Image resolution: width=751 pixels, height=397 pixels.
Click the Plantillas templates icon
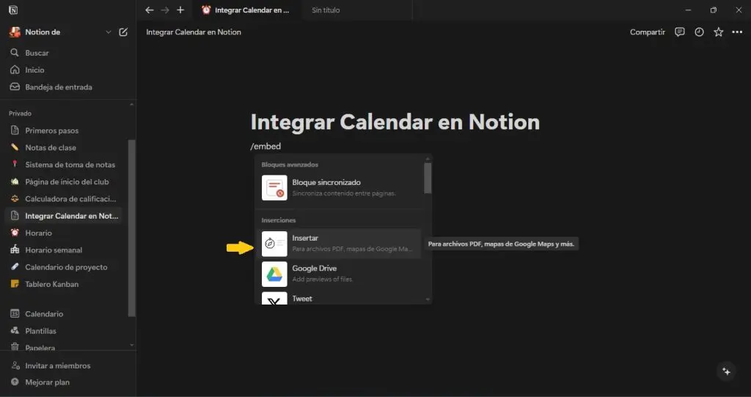pyautogui.click(x=15, y=331)
